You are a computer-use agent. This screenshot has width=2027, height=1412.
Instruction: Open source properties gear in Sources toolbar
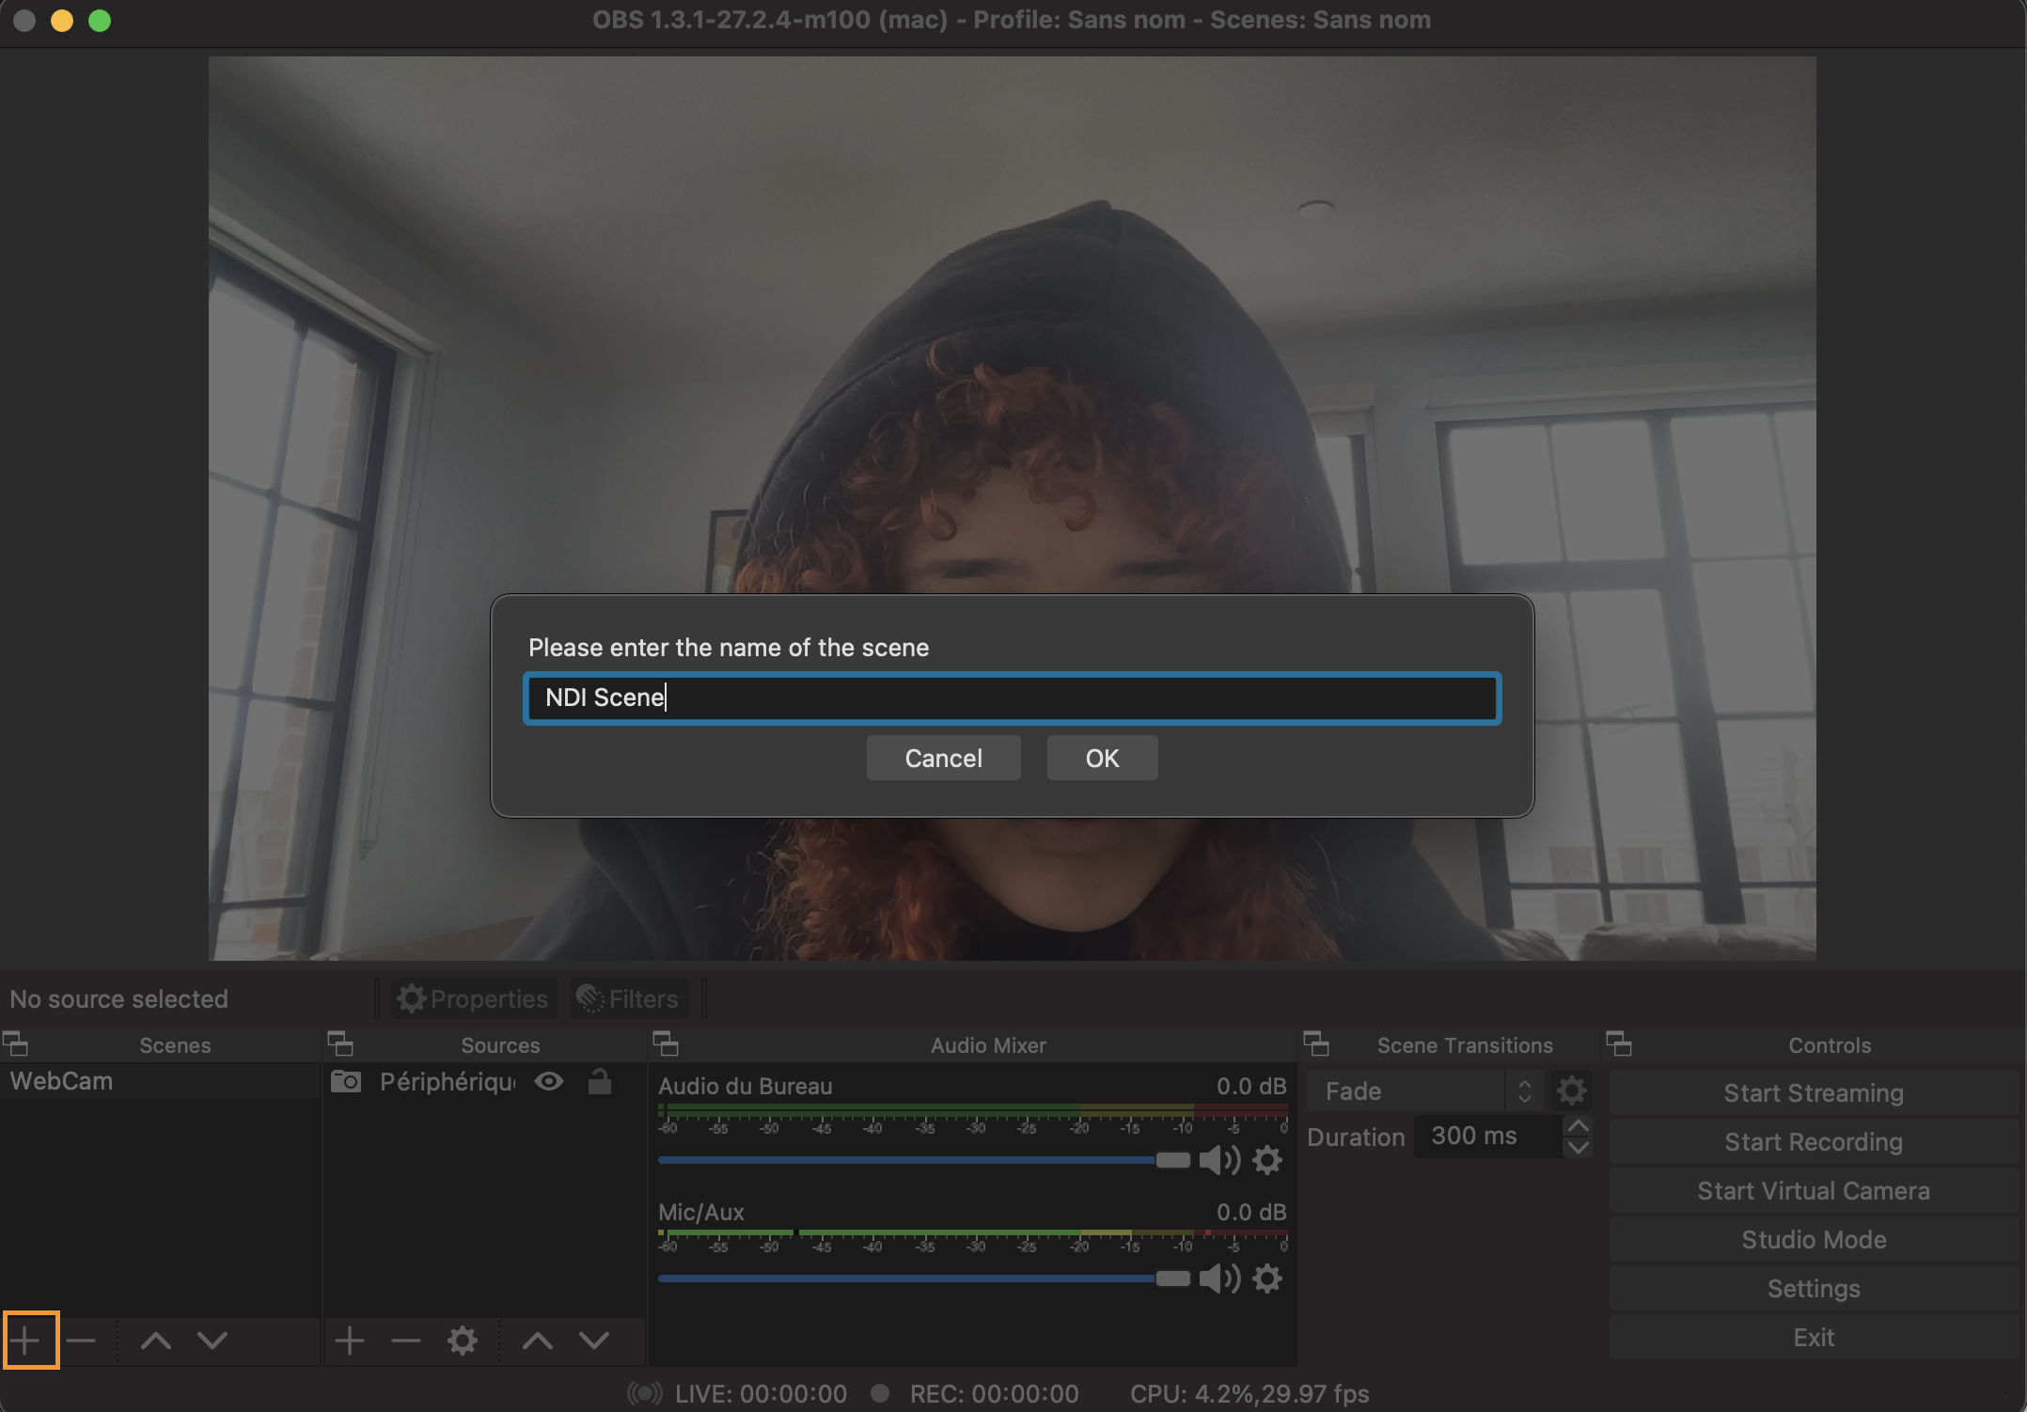(462, 1341)
